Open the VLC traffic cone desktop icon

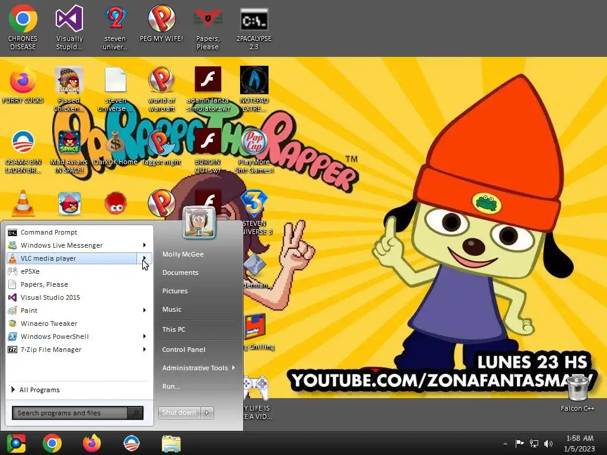(23, 203)
